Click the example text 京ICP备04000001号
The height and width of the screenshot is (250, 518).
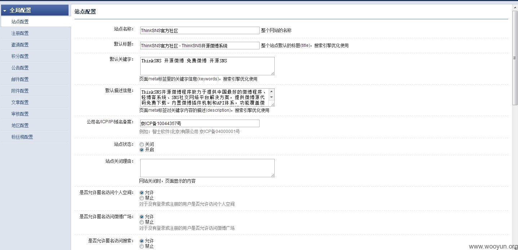coord(220,131)
